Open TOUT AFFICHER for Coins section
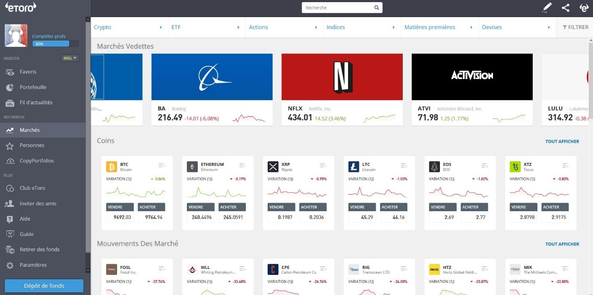 (562, 141)
